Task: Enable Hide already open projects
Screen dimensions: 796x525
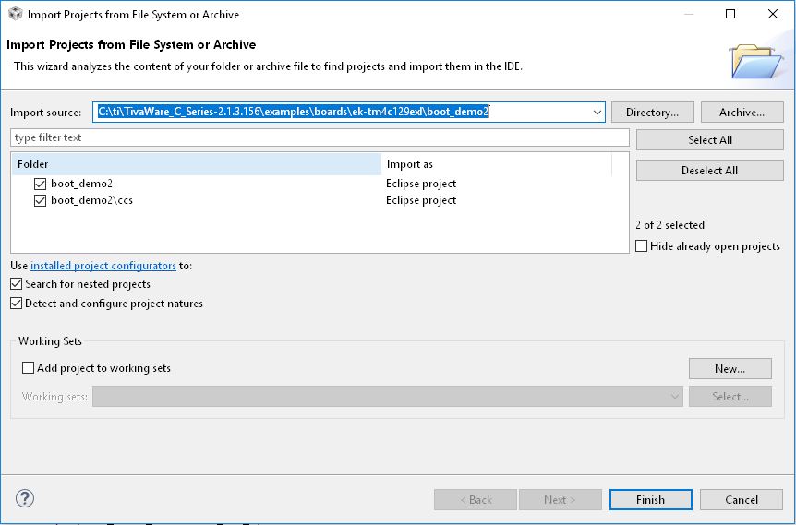Action: (x=642, y=246)
